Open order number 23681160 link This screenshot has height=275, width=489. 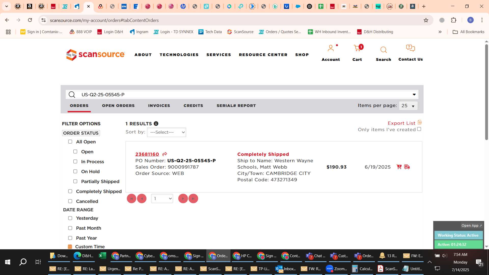[147, 154]
